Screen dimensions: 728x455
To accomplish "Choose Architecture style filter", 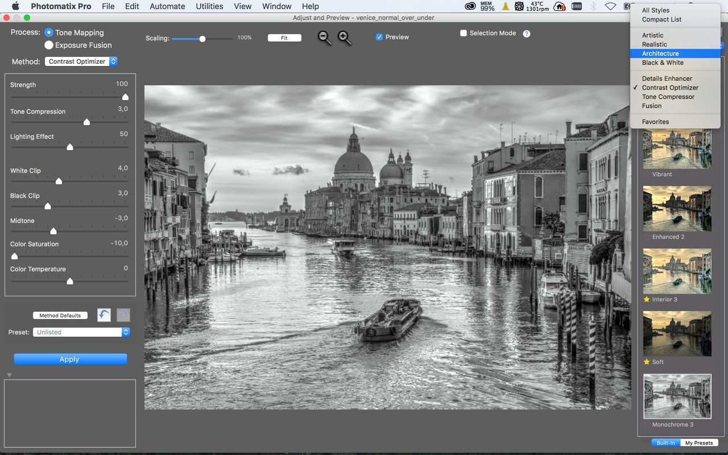I will tap(675, 53).
